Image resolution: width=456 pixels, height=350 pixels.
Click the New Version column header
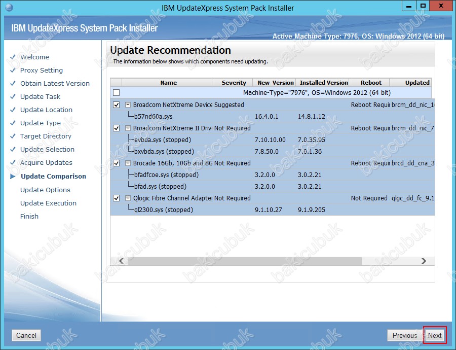pyautogui.click(x=274, y=82)
